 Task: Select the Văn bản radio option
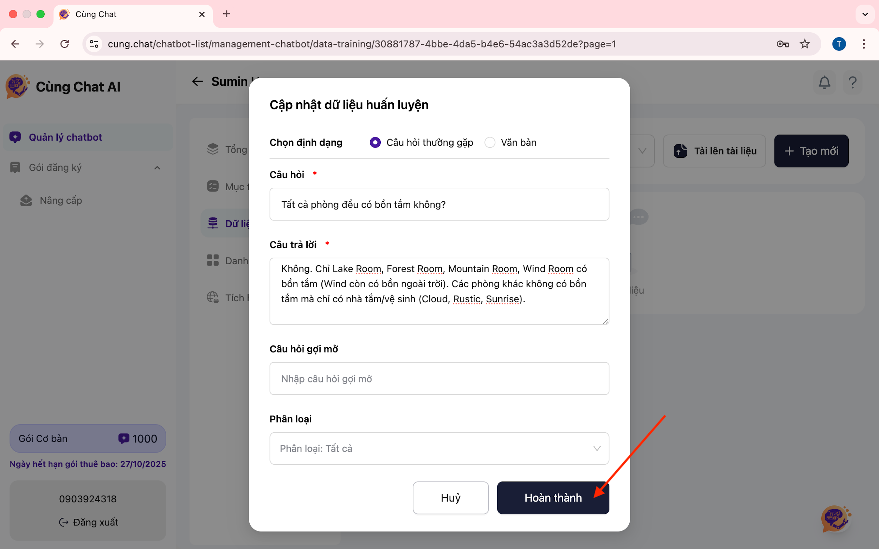point(490,142)
